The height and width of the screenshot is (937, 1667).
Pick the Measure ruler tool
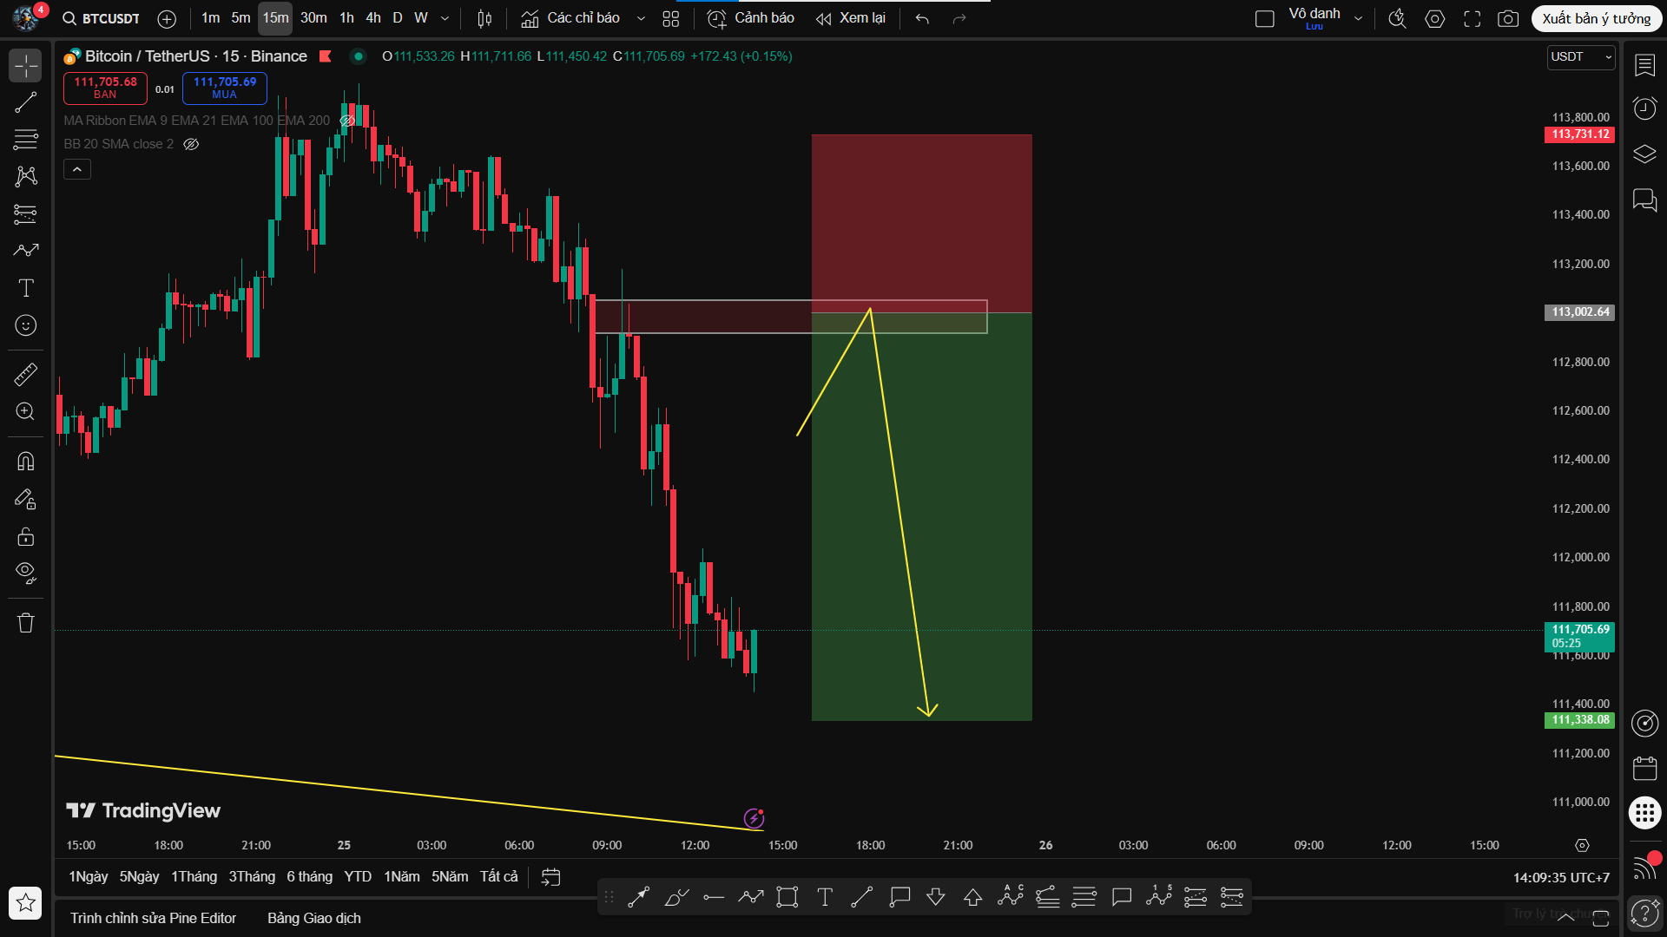26,373
